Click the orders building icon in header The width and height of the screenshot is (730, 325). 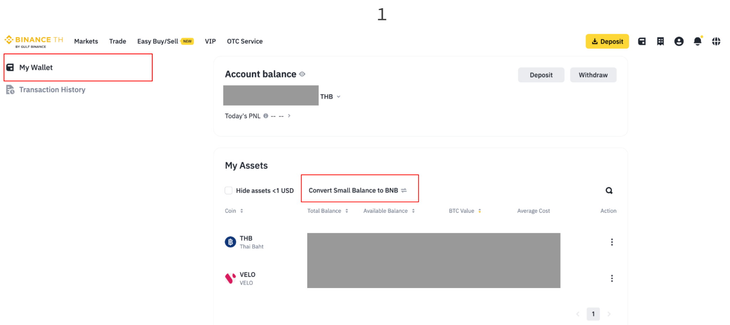tap(660, 42)
